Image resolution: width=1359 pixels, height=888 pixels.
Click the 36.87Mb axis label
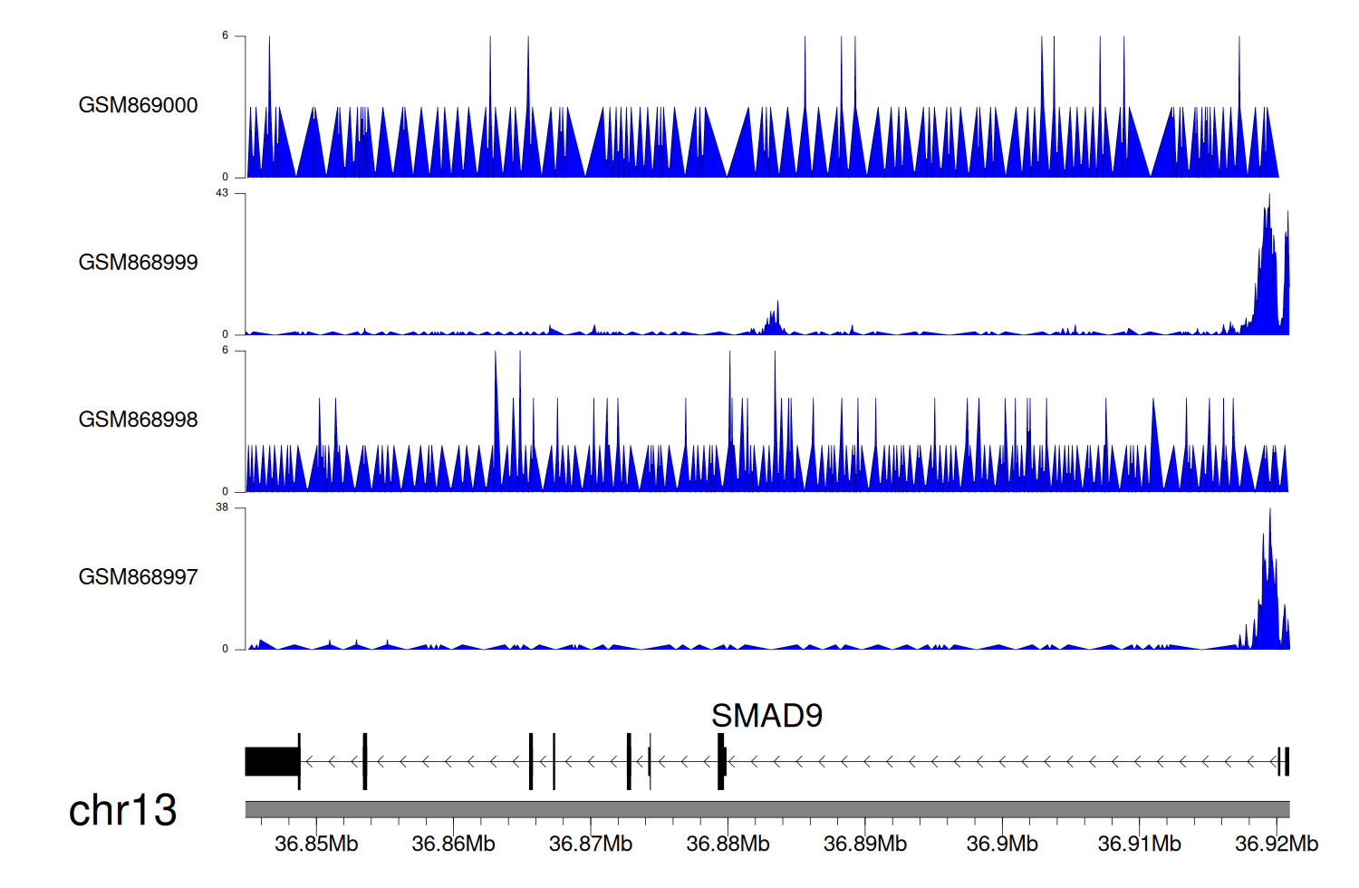click(x=591, y=844)
